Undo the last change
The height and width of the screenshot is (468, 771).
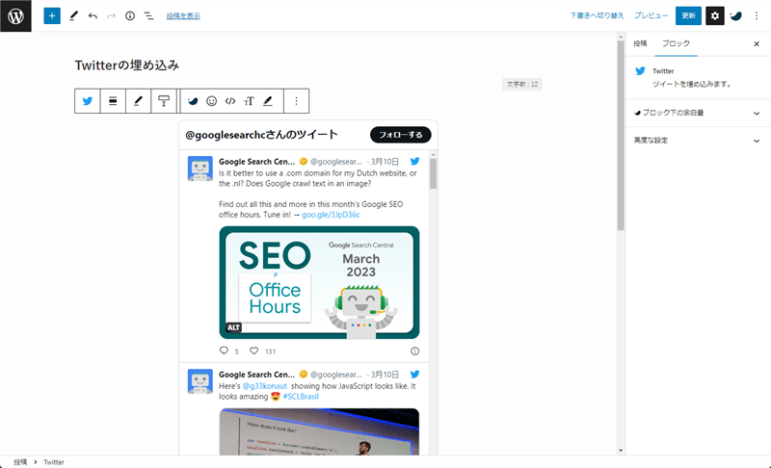click(93, 15)
